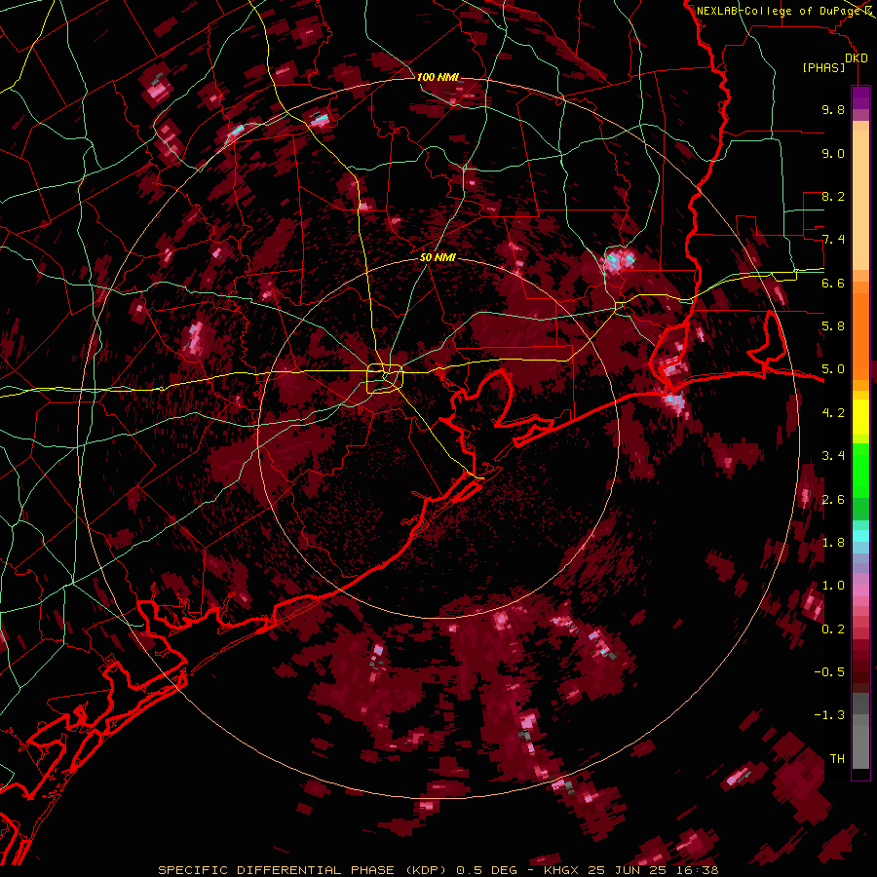This screenshot has width=877, height=877.
Task: Pick the bright green segment of the color bar
Action: (x=860, y=470)
